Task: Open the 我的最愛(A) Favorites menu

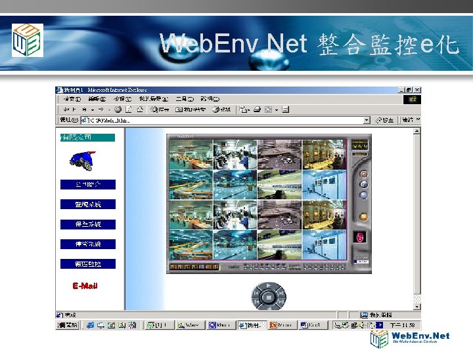Action: pyautogui.click(x=154, y=99)
